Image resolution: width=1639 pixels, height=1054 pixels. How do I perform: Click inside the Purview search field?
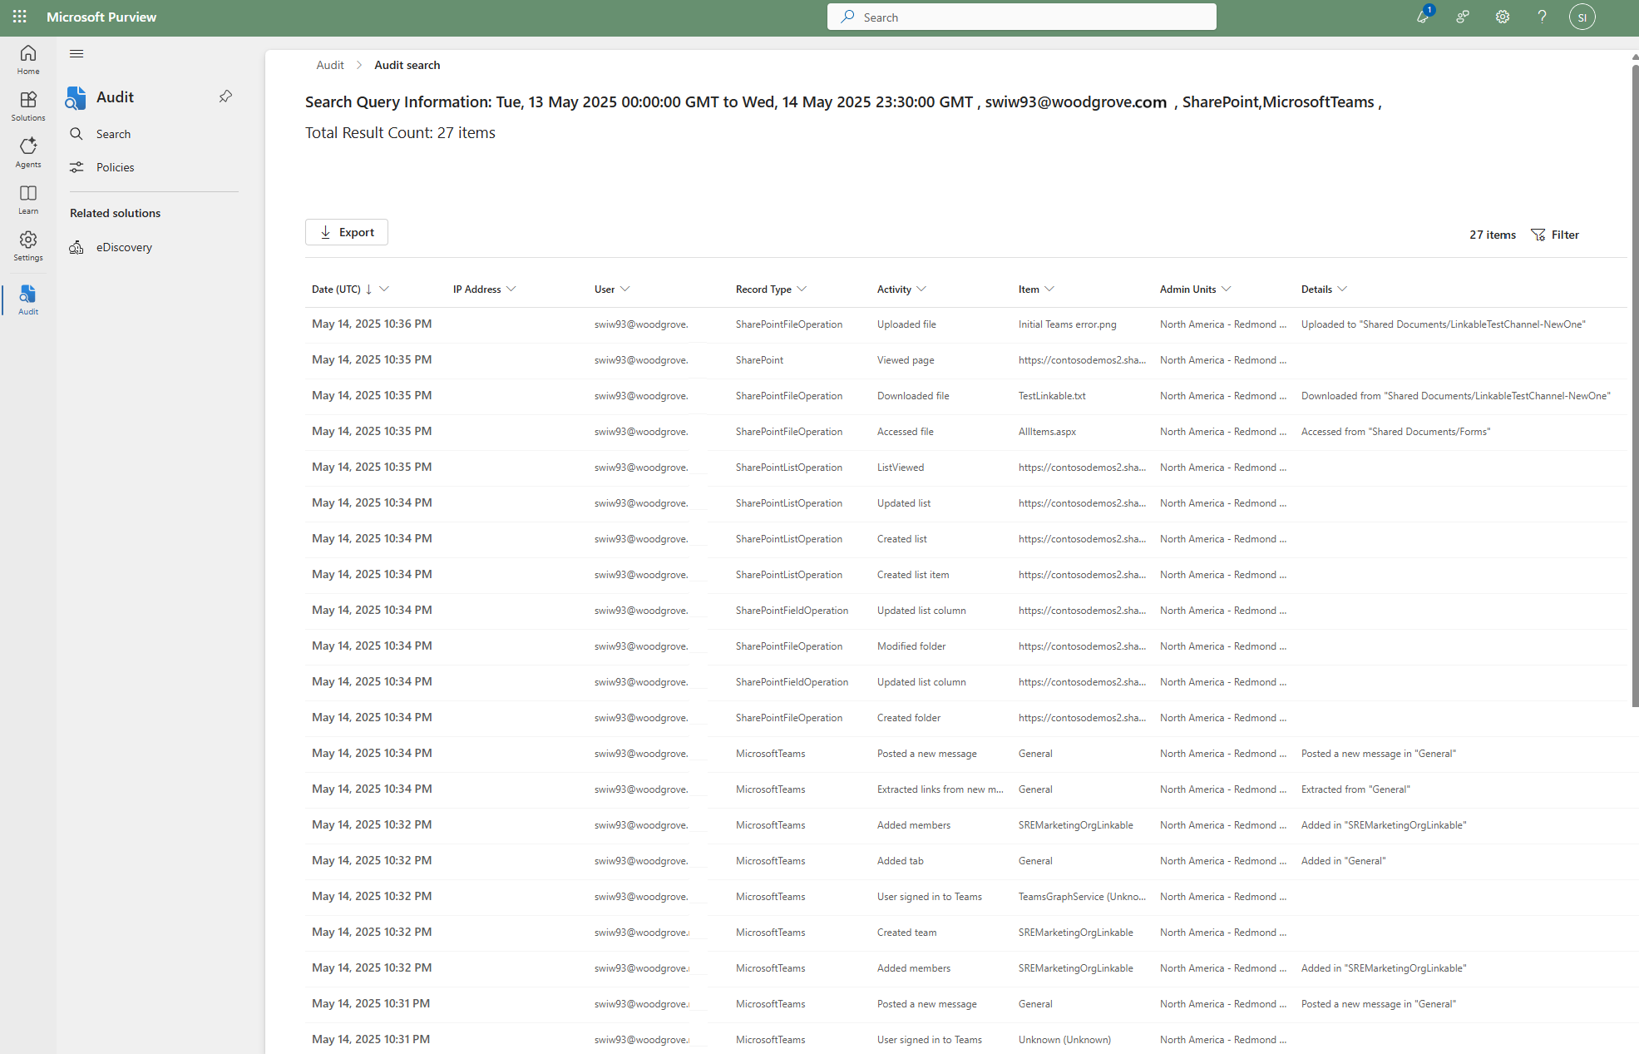1021,17
